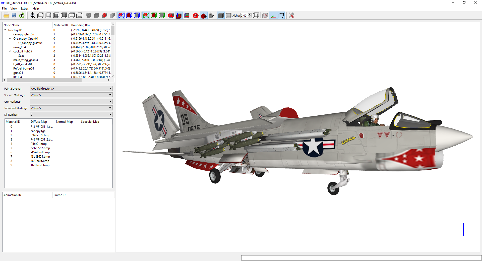Open the Individual Markings dropdown
482x261 pixels.
pos(71,108)
